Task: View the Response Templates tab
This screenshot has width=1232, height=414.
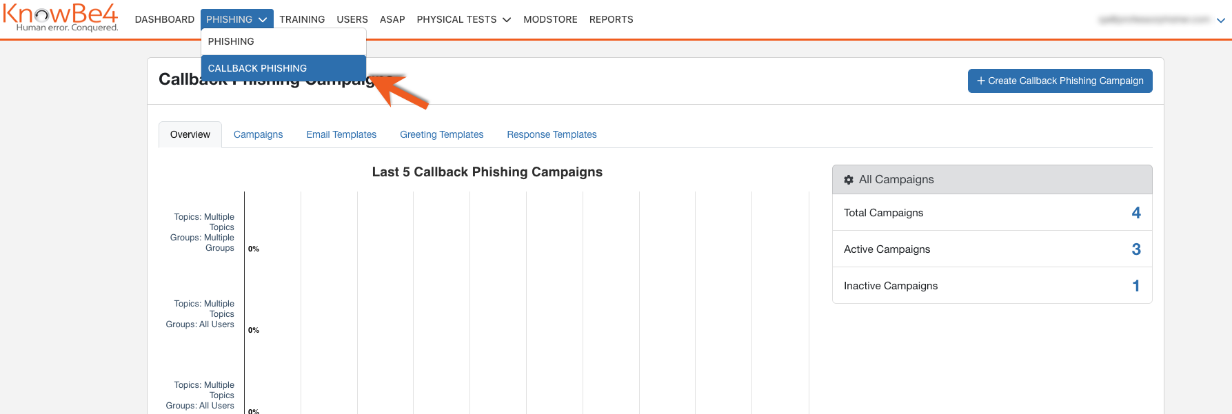Action: coord(552,134)
